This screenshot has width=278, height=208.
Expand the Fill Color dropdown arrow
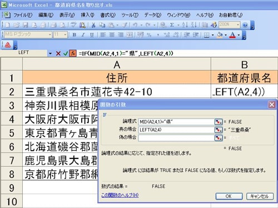click(226, 34)
